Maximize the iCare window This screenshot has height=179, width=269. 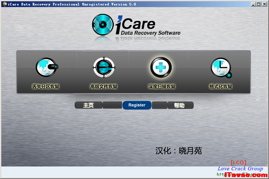(258, 4)
